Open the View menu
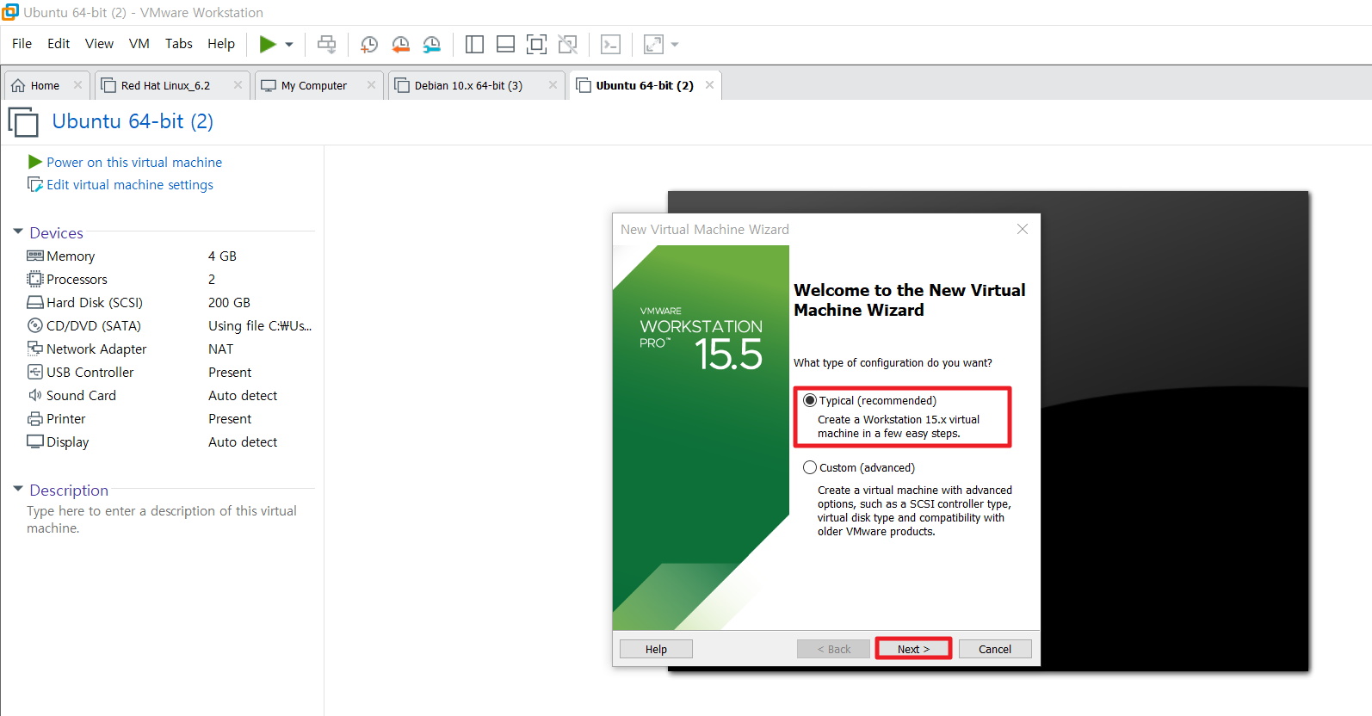 (99, 44)
